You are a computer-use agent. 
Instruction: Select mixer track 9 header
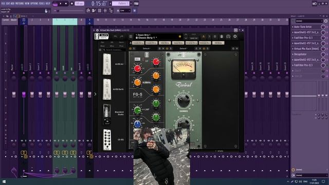pyautogui.click(x=89, y=22)
